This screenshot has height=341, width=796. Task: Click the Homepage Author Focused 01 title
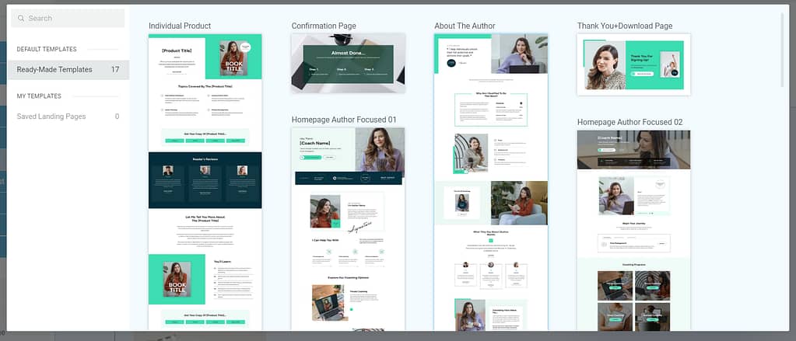coord(344,120)
